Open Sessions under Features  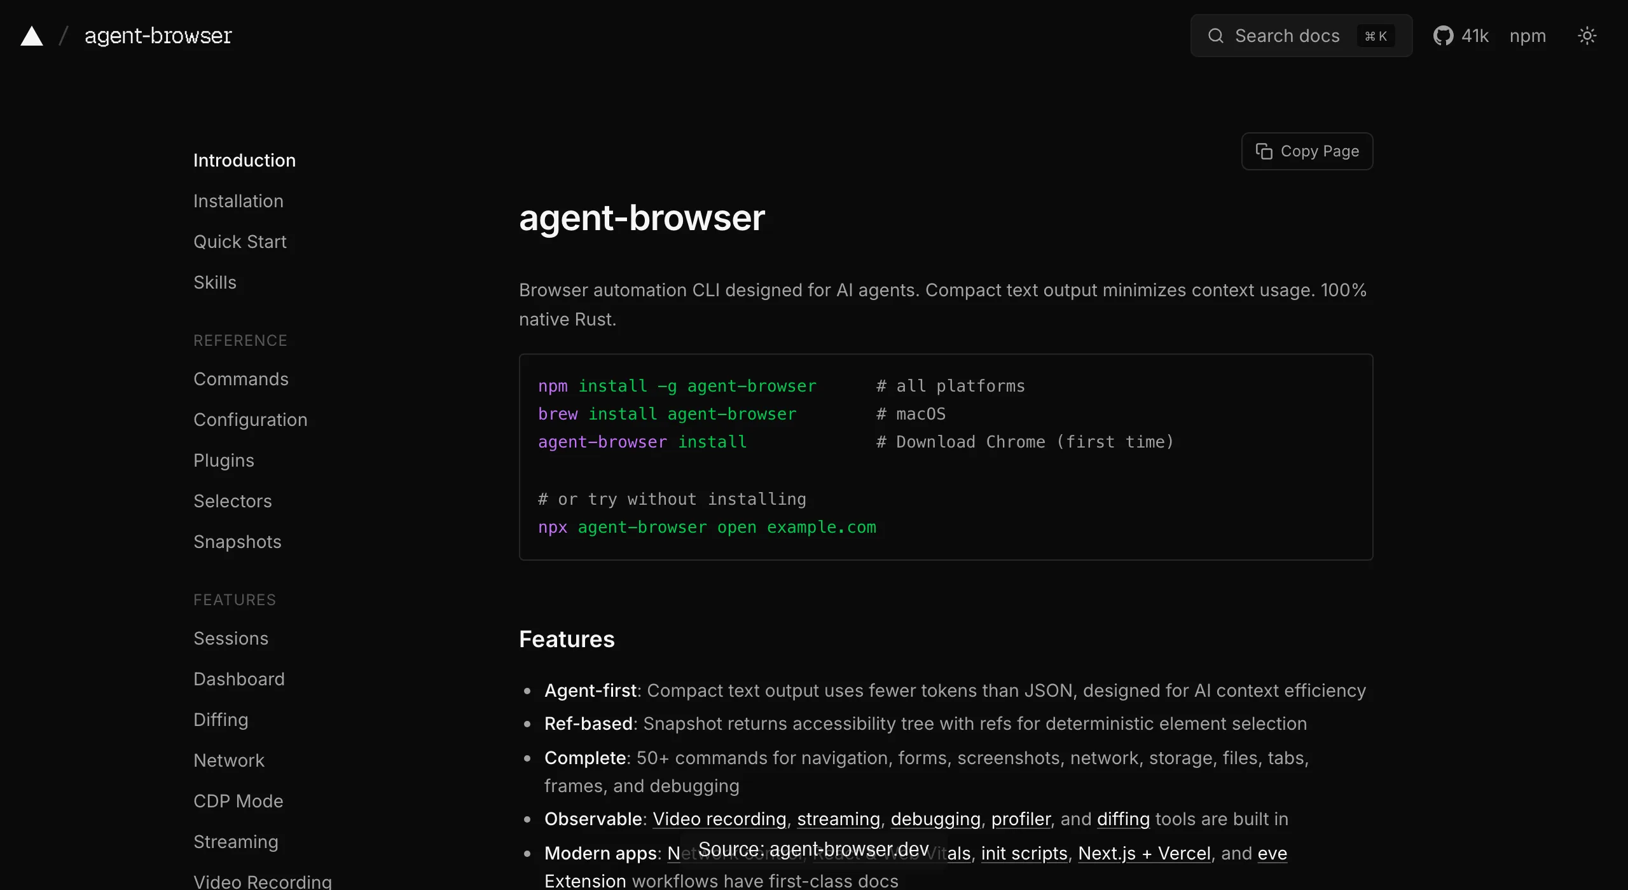231,638
